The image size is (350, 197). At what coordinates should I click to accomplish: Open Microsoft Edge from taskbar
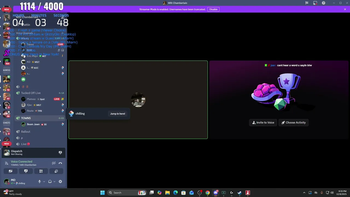click(x=176, y=193)
